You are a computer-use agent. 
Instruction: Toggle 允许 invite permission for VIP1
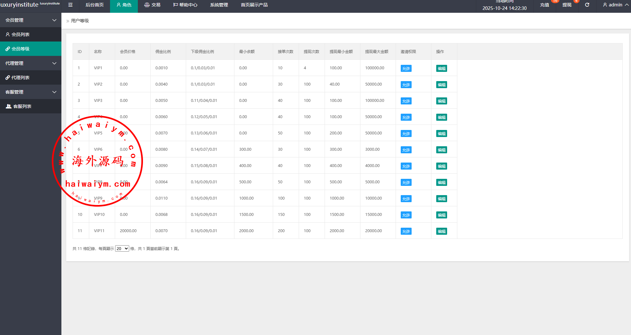click(x=406, y=68)
